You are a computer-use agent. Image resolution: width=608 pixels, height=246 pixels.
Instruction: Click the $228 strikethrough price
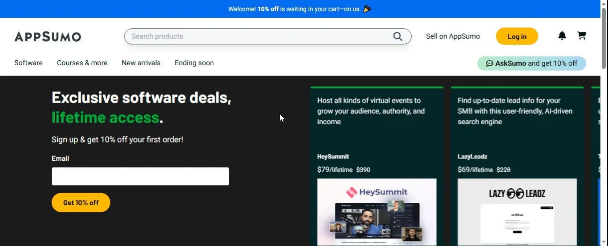coord(503,170)
